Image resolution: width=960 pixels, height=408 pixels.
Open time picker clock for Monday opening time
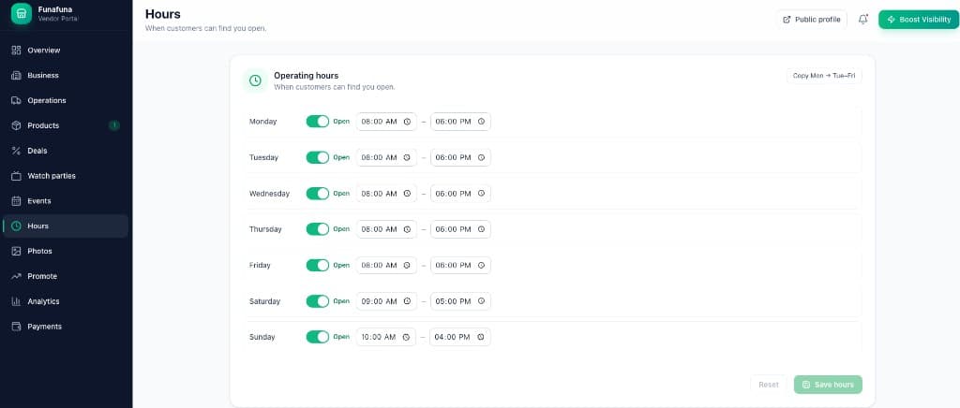(x=407, y=122)
